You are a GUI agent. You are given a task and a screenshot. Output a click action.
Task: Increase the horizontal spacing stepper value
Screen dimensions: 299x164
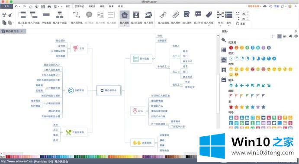point(248,13)
